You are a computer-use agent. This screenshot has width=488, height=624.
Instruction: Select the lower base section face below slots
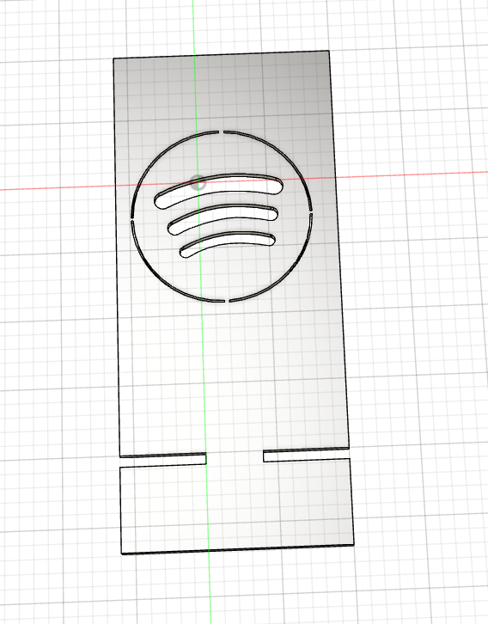coord(237,507)
